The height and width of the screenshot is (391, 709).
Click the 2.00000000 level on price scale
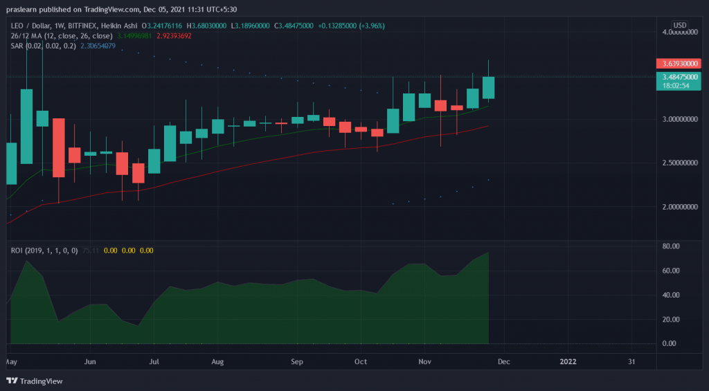coord(679,207)
